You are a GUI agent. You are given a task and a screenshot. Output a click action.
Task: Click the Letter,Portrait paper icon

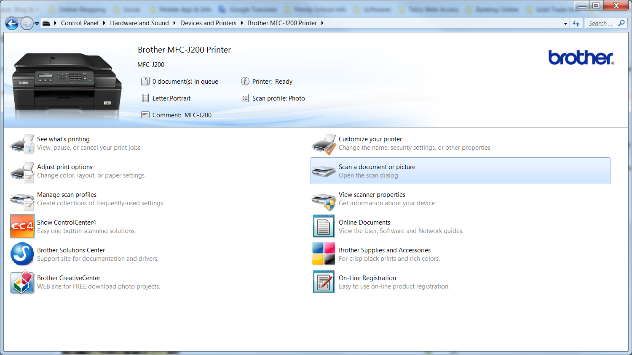click(x=145, y=98)
